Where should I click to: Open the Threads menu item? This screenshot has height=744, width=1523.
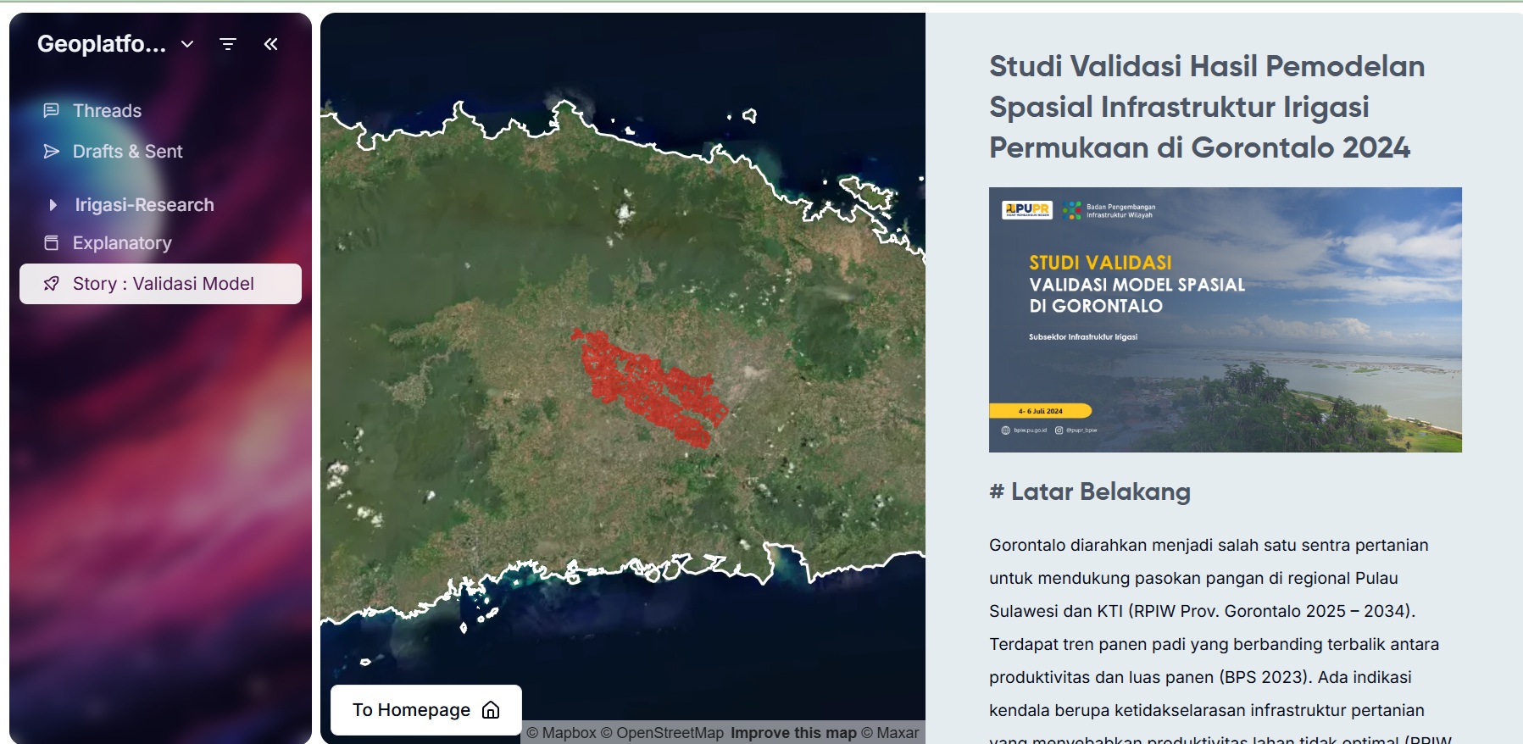tap(107, 111)
